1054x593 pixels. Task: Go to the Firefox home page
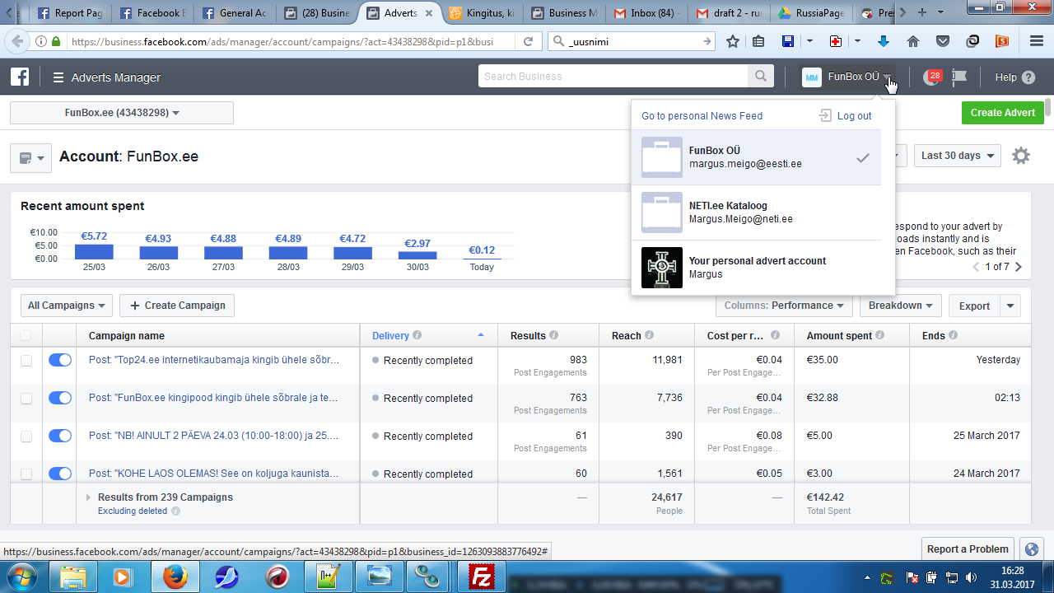(913, 41)
